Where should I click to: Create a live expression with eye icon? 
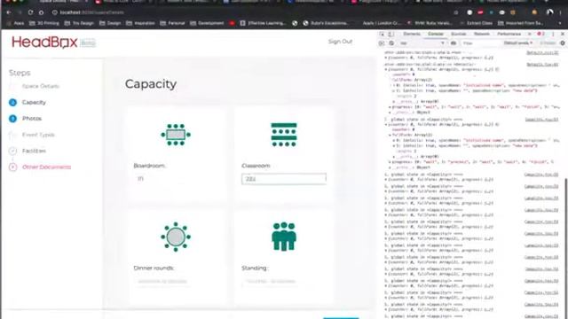454,43
